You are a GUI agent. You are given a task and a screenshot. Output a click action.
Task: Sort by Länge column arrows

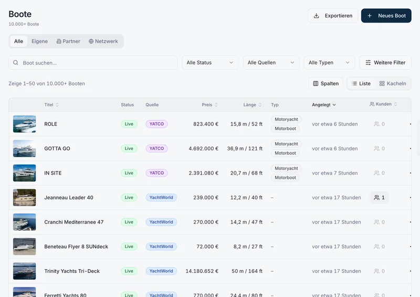coord(260,105)
